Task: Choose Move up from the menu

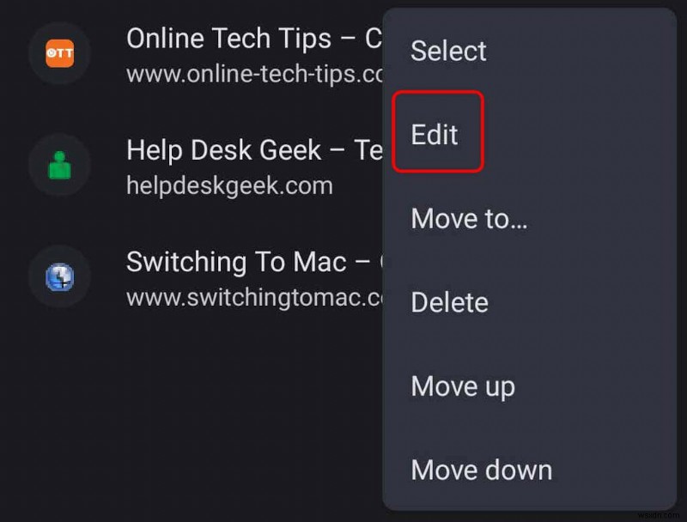Action: (463, 386)
